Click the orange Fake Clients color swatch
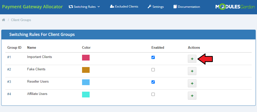The height and width of the screenshot is (112, 257). (x=86, y=70)
